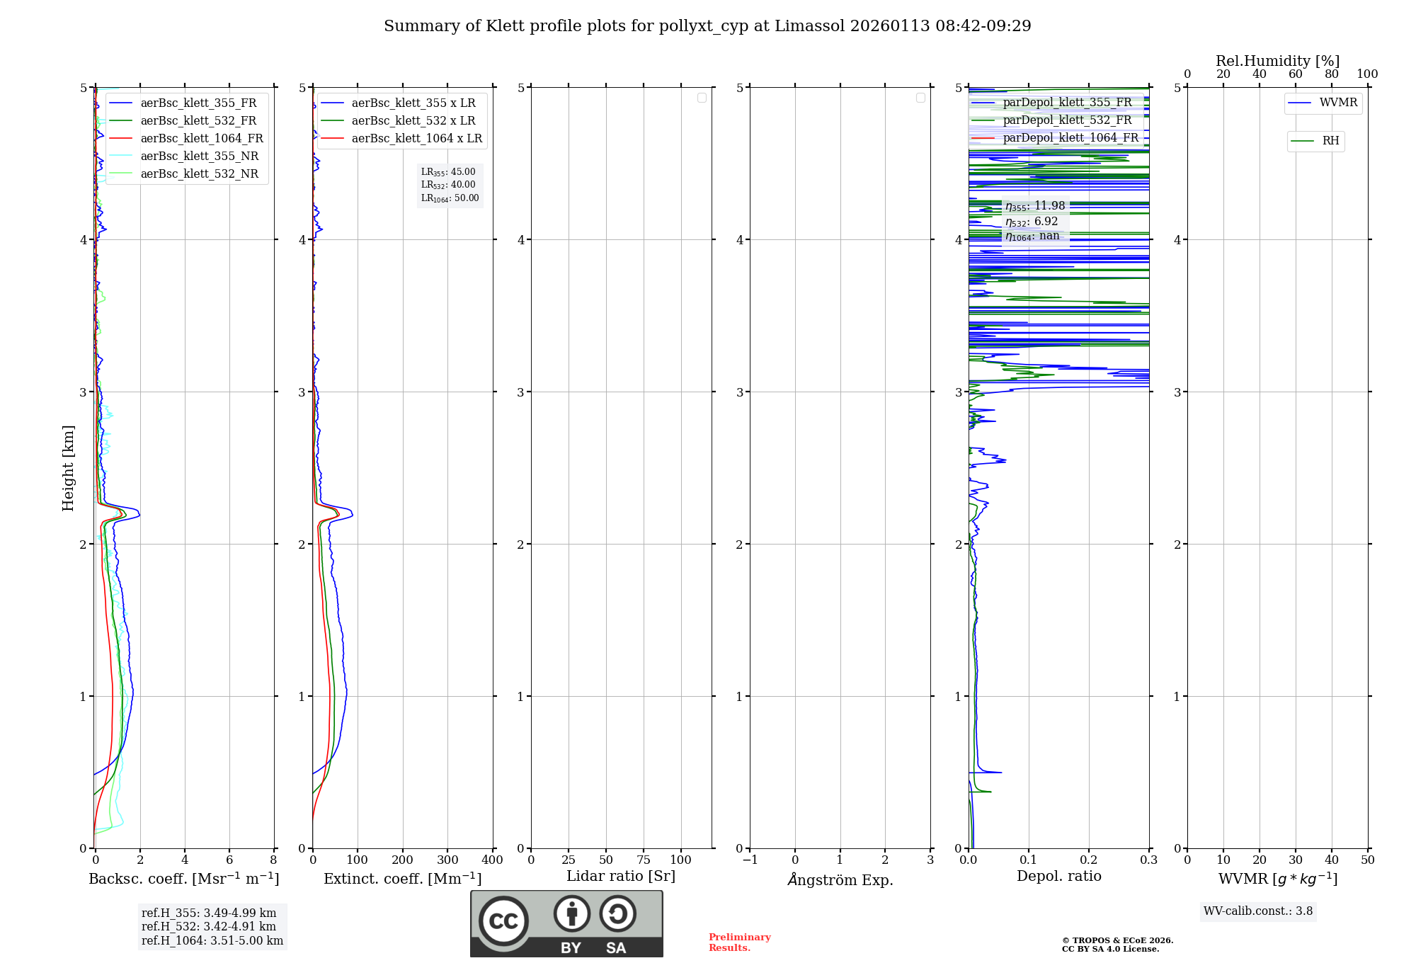
Task: Click the WVMR legend entry
Action: click(1337, 103)
